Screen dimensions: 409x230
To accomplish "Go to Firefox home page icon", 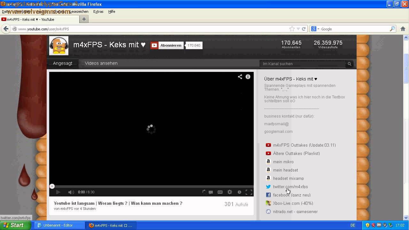I will 403,29.
